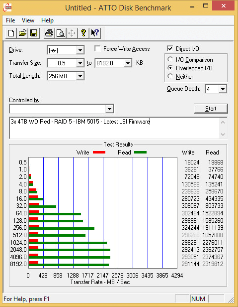The image size is (238, 307).
Task: Open Print Preview from the toolbar
Action: (x=61, y=33)
